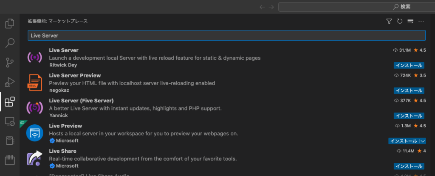
Task: Install the Live Server extension by Ritwick Dey
Action: 409,66
